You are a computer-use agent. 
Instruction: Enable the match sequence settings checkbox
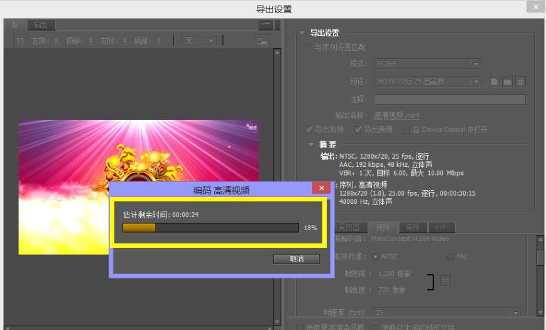[308, 48]
